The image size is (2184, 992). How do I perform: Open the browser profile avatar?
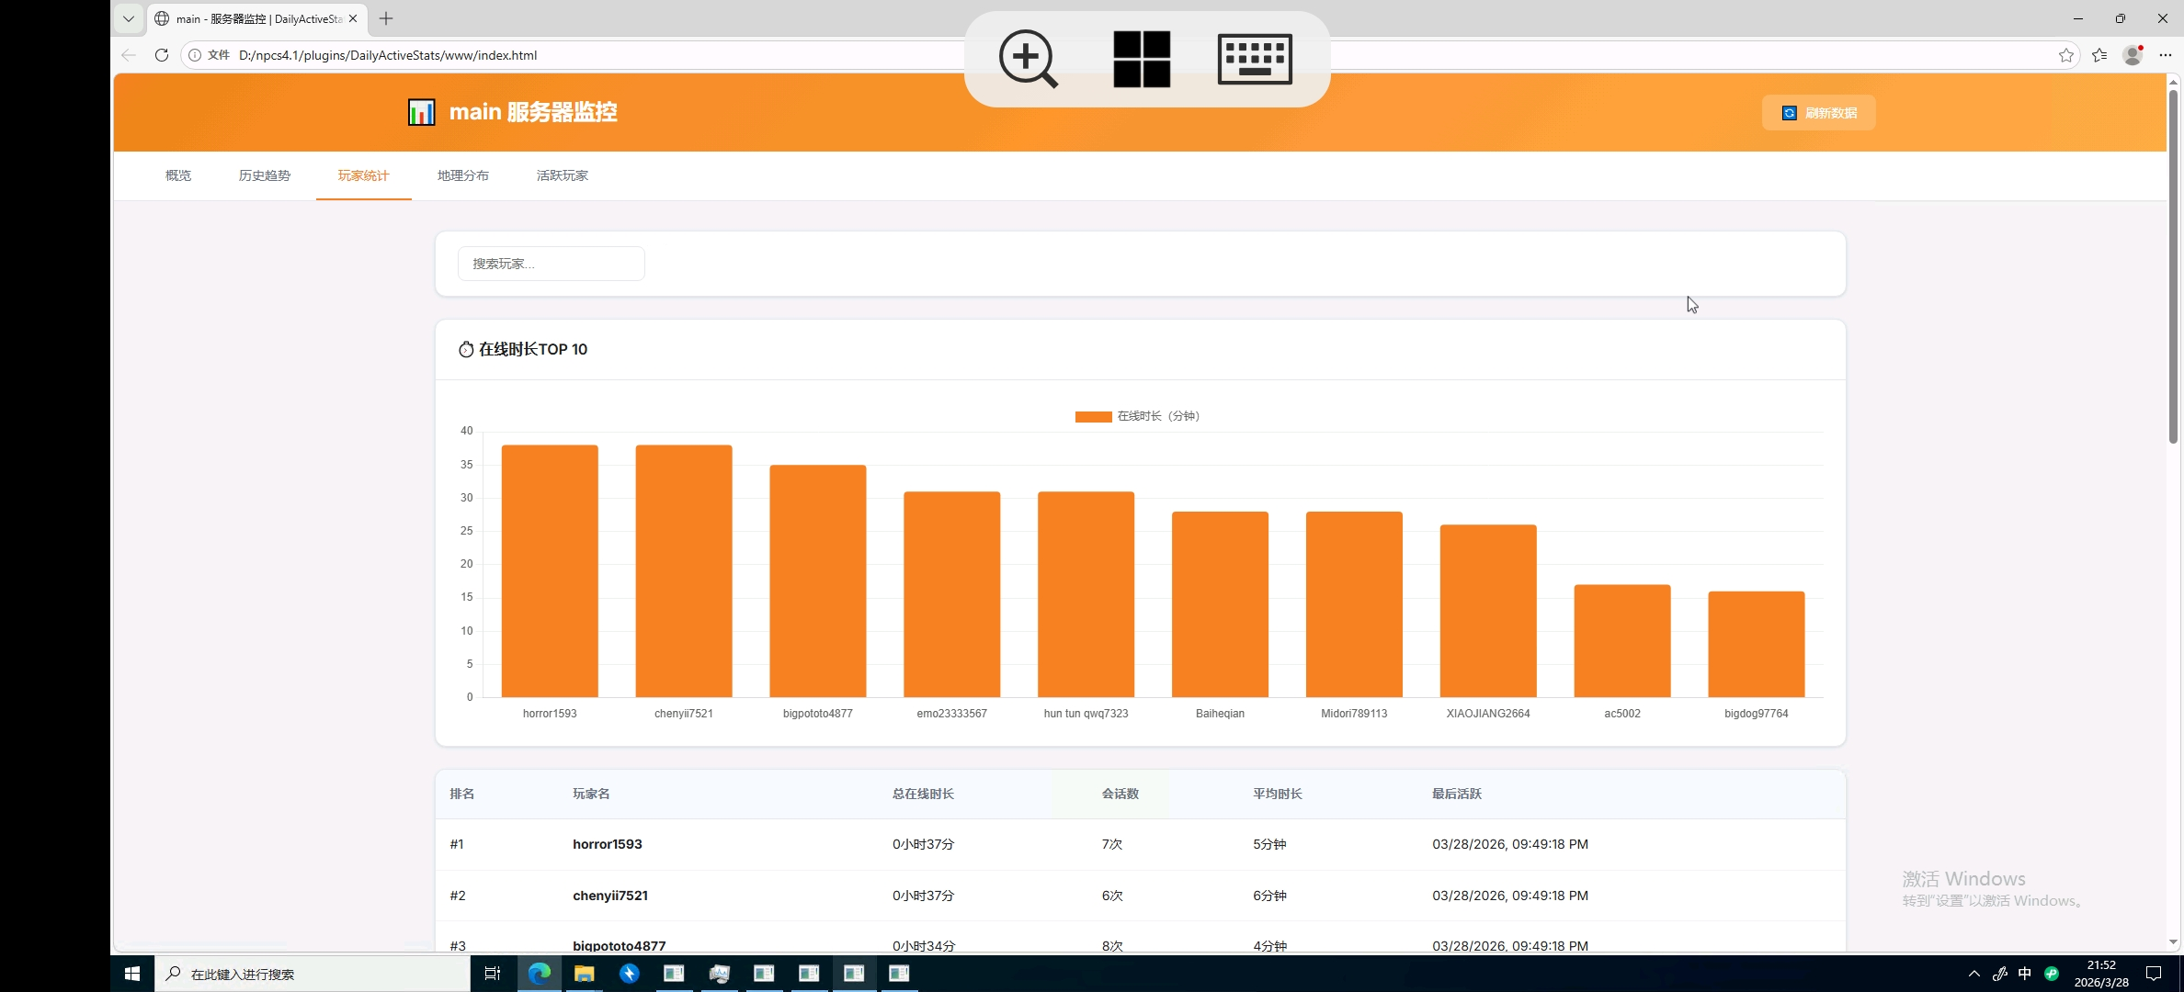[x=2133, y=55]
